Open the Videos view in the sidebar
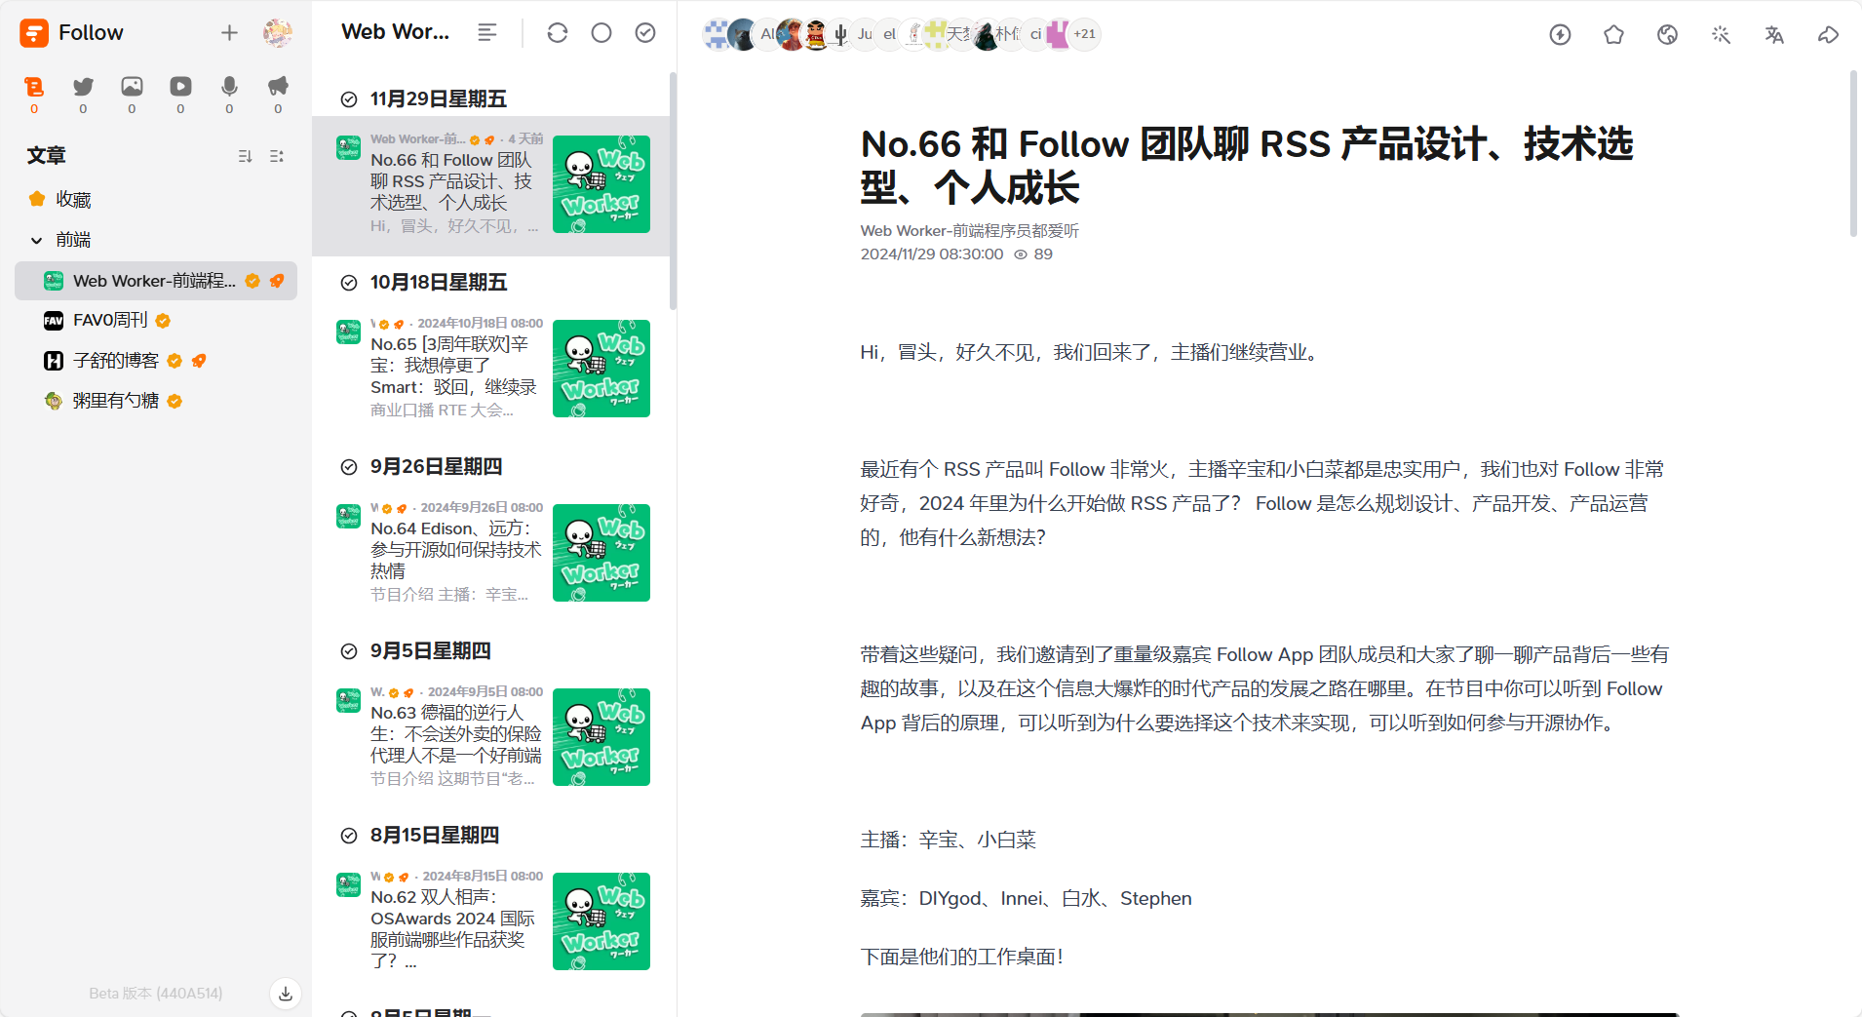This screenshot has height=1017, width=1862. click(180, 87)
